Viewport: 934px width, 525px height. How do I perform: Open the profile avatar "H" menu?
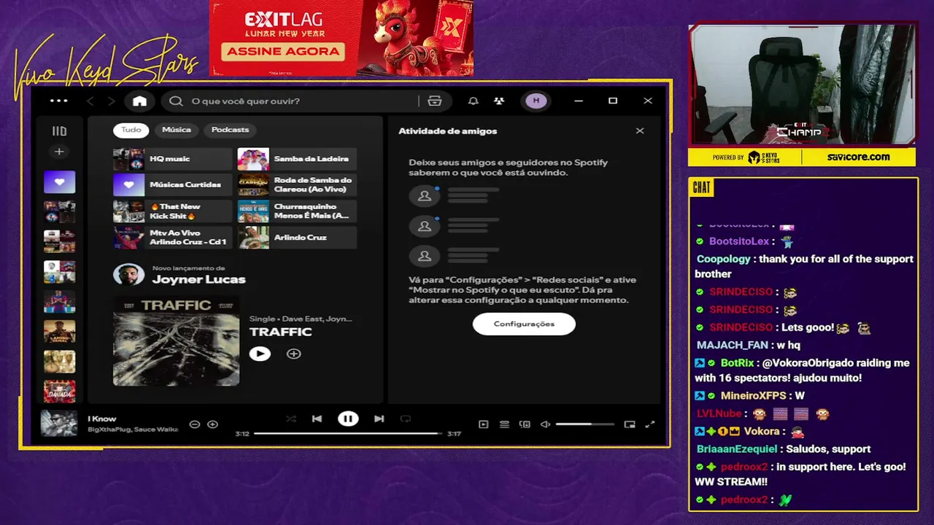coord(536,101)
